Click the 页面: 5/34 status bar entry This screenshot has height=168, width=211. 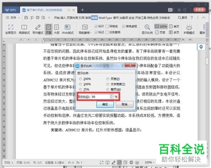click(x=23, y=163)
